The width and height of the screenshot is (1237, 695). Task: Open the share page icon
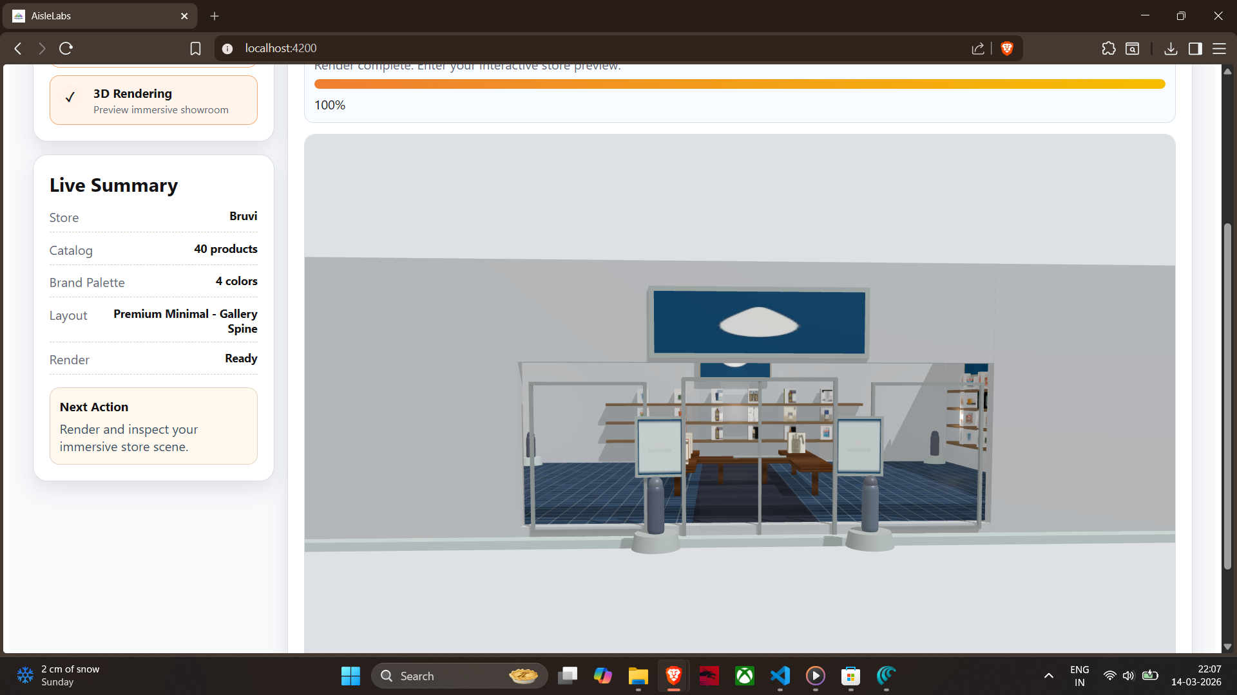point(978,48)
